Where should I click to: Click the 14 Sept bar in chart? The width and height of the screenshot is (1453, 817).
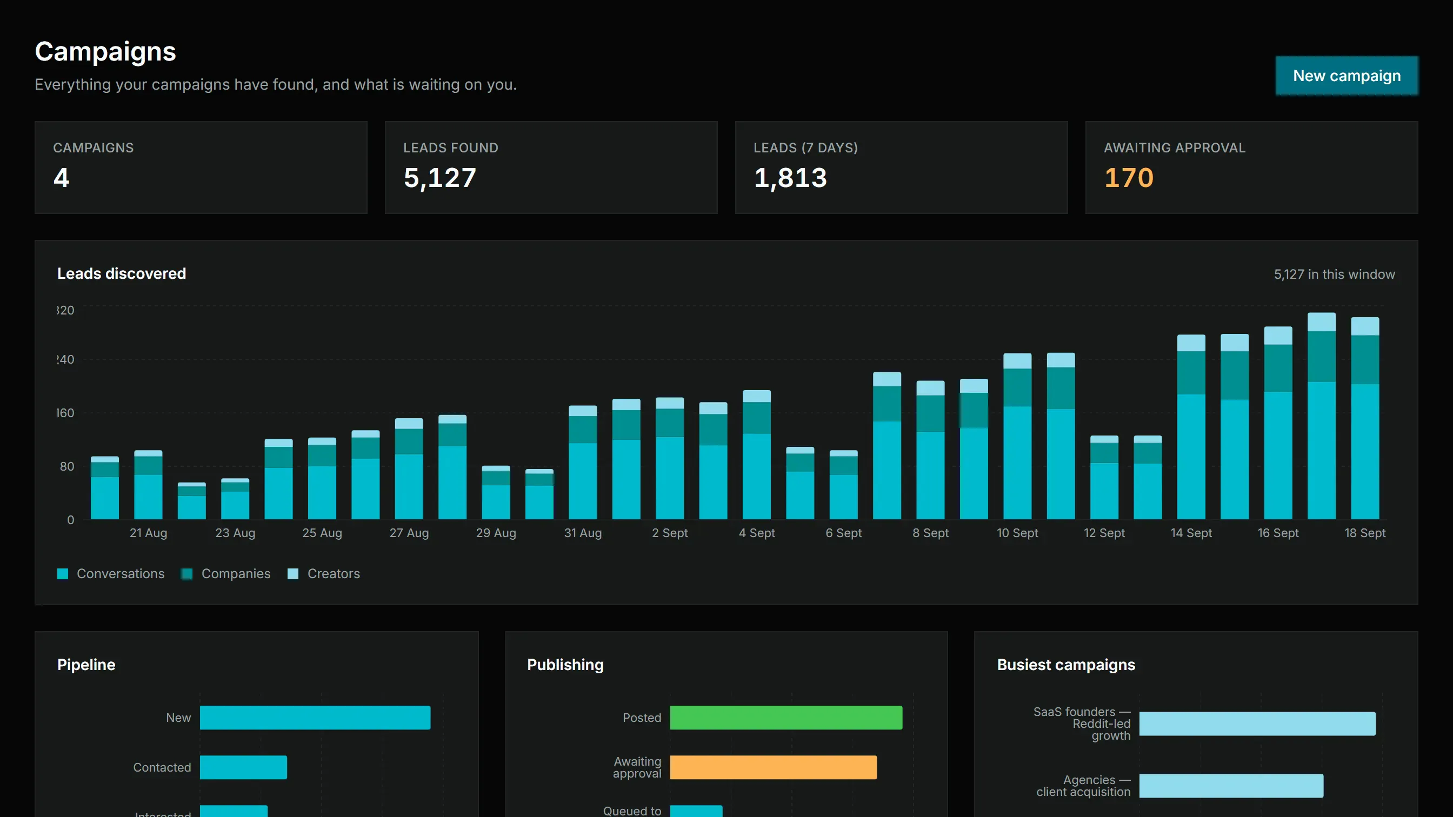[x=1191, y=427]
